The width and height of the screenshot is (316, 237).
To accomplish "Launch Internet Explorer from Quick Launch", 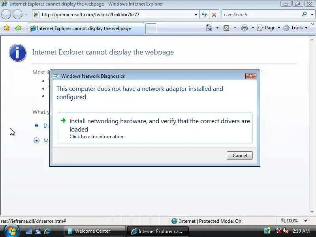I will coord(47,231).
